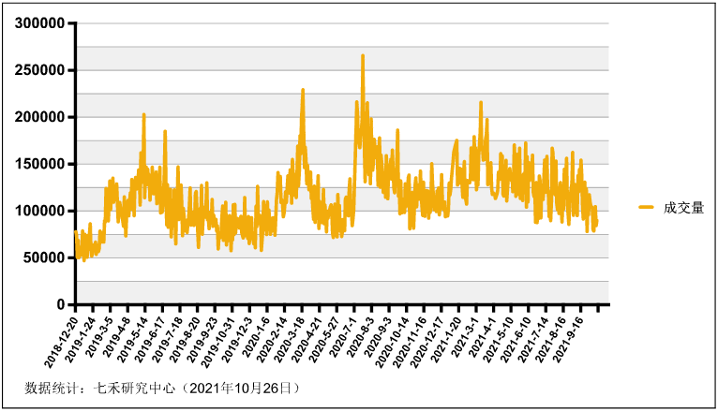Click the 2021-1-20 date label
The image size is (718, 411).
(x=446, y=339)
